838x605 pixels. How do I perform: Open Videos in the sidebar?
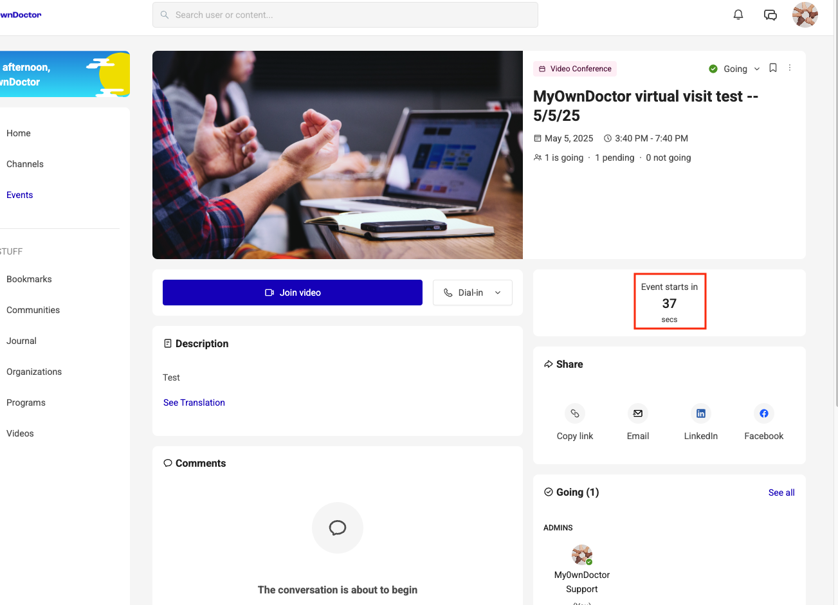(x=20, y=433)
